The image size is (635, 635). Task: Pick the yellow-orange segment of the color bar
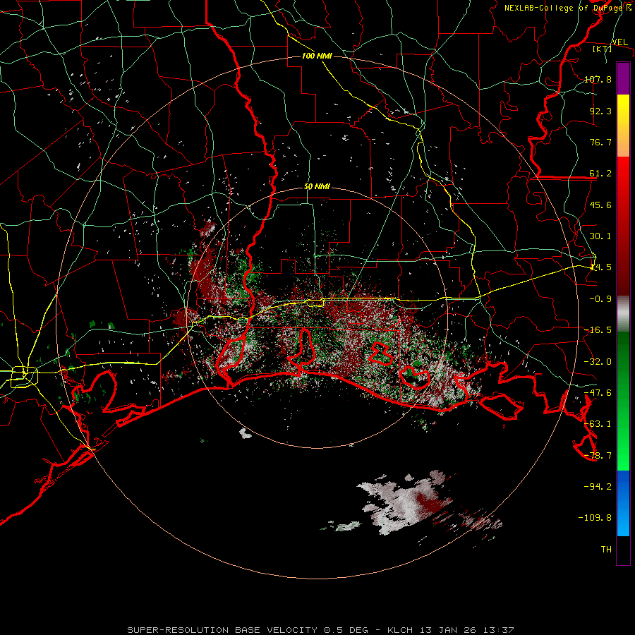623,126
